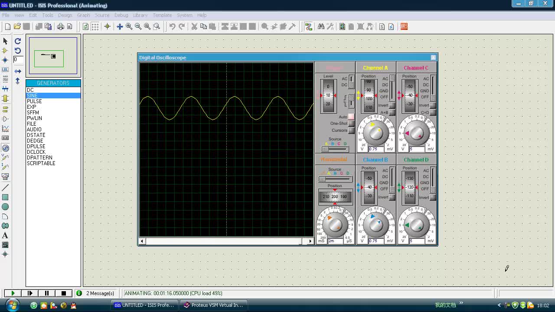Select AUDIO generator from list
The width and height of the screenshot is (555, 312).
coord(34,130)
